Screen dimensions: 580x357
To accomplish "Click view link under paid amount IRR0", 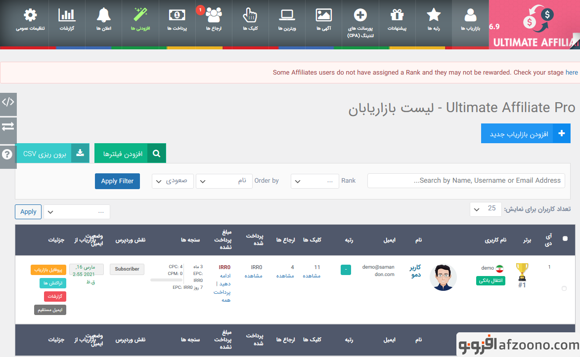I will pos(253,276).
